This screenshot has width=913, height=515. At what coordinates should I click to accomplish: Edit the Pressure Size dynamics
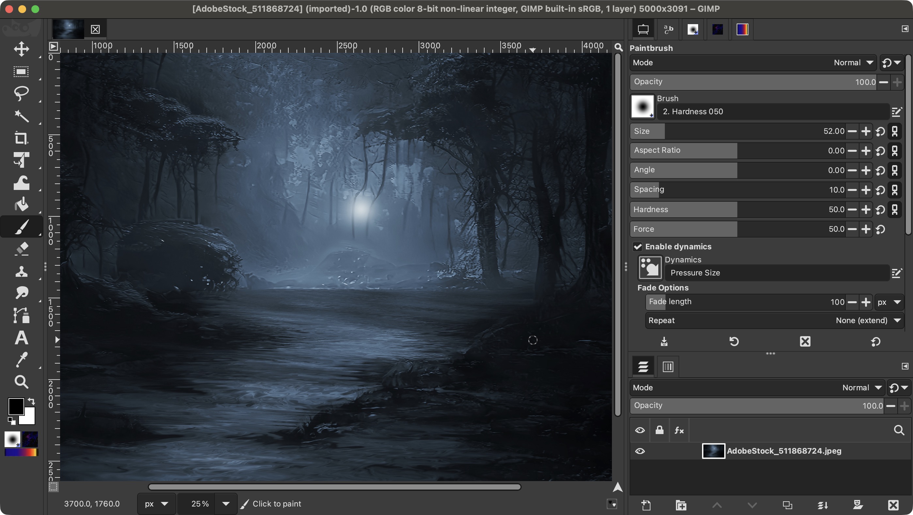click(x=896, y=273)
